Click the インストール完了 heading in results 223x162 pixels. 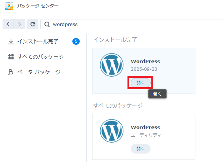click(x=115, y=40)
